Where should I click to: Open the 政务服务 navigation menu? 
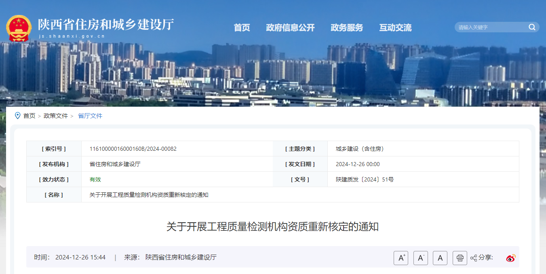(x=346, y=27)
